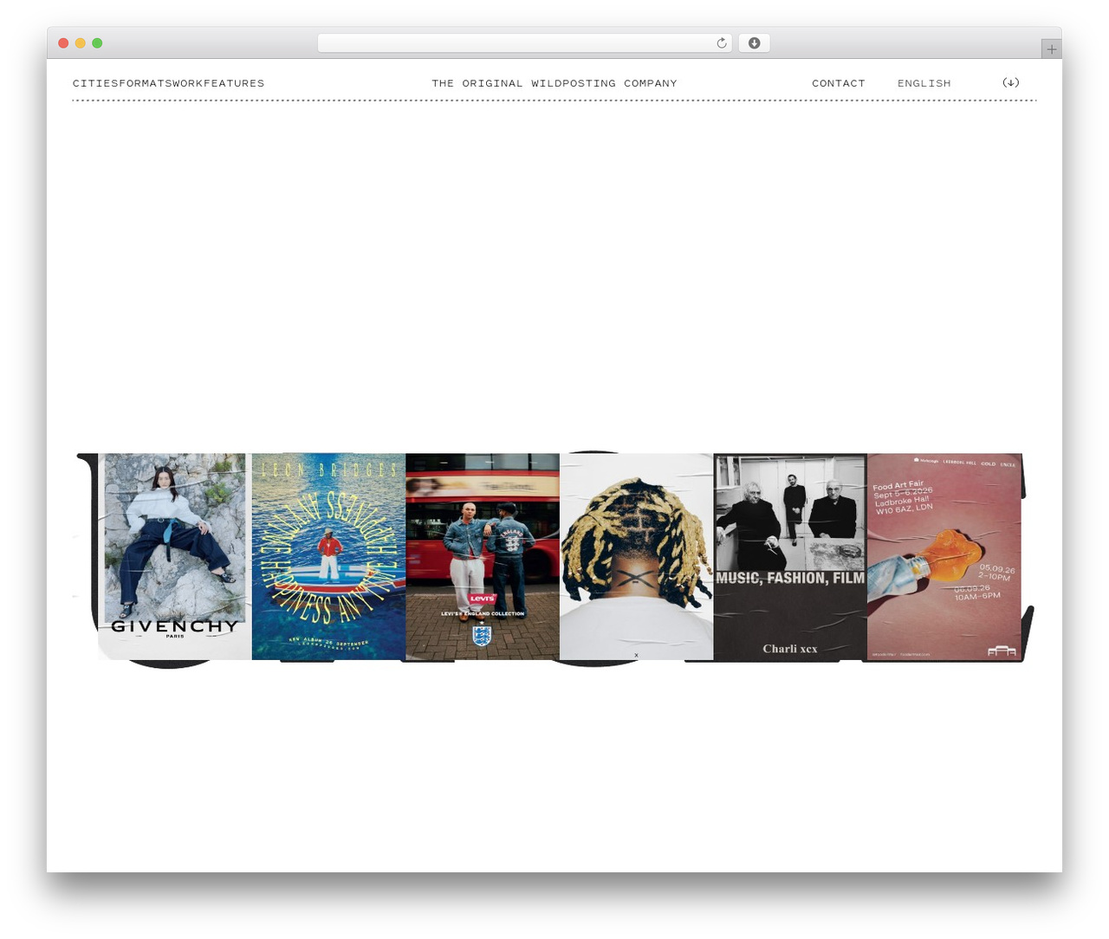Select the poster showing braided hair

pos(637,556)
